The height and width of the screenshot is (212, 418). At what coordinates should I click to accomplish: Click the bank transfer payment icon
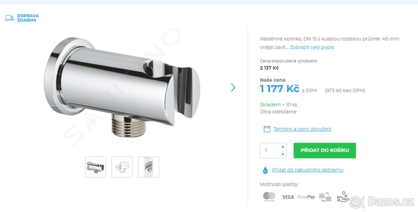click(325, 197)
